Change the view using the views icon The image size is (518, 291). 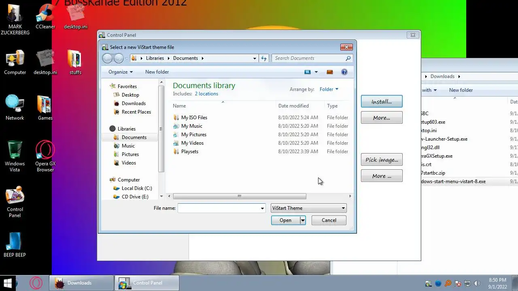coord(308,72)
